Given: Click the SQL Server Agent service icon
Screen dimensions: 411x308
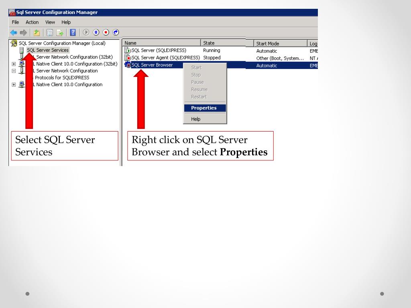Looking at the screenshot, I should pos(127,57).
